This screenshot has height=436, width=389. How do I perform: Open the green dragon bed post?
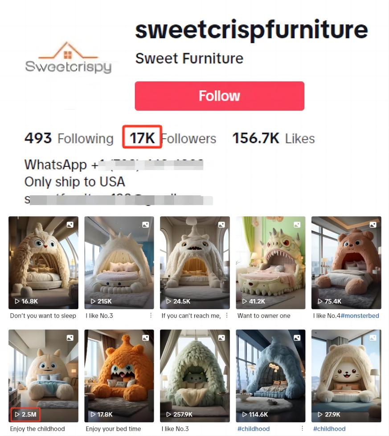click(270, 262)
